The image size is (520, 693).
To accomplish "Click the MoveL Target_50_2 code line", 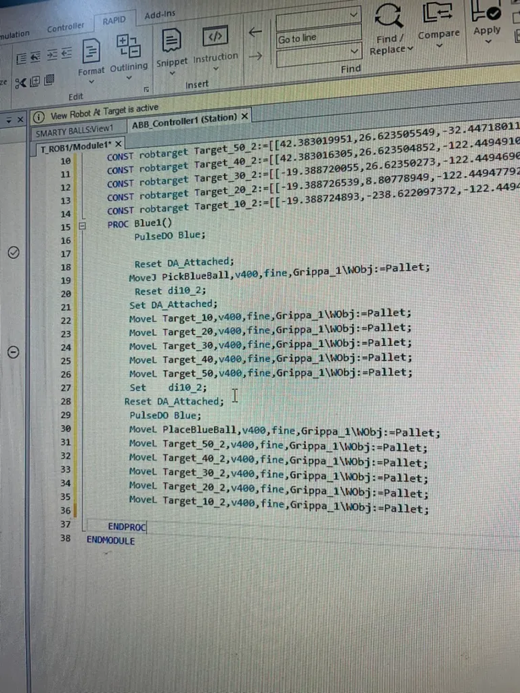I will 278,445.
